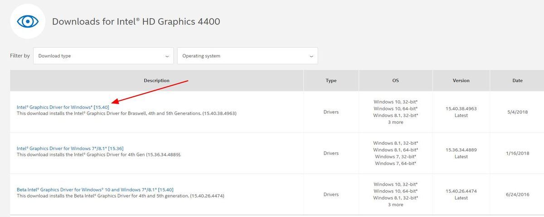Click Drivers type in the 15.36 row
Image resolution: width=544 pixels, height=217 pixels.
tap(331, 153)
